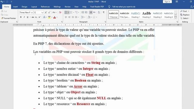Open the Design tab

coord(24,7)
